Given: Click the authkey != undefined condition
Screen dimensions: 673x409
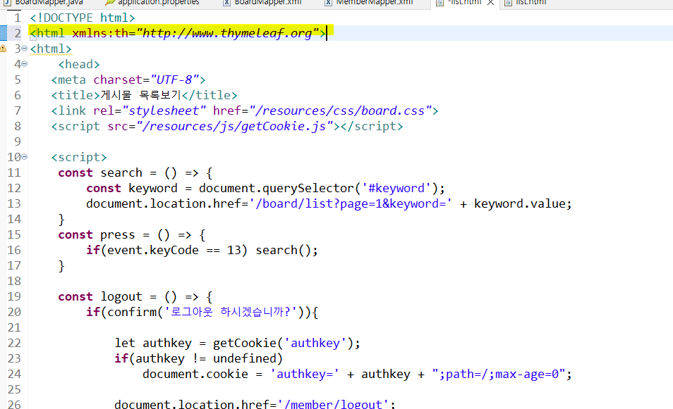Looking at the screenshot, I should [x=205, y=358].
